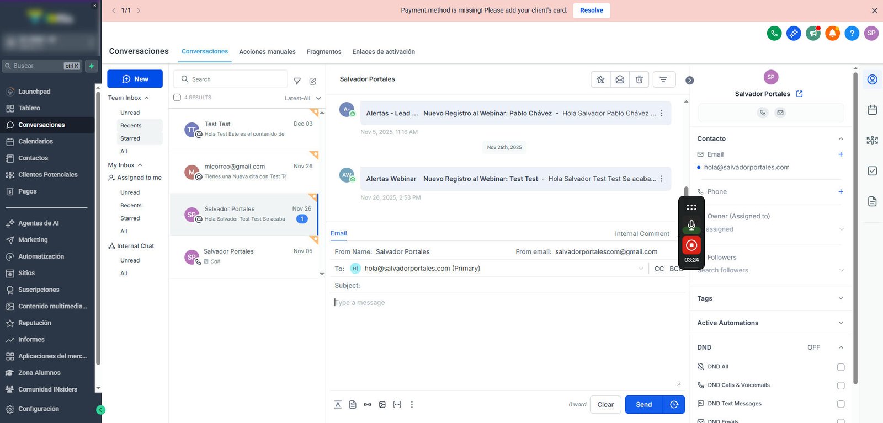This screenshot has width=883, height=423.
Task: Click the compose new message pencil icon
Action: click(313, 81)
